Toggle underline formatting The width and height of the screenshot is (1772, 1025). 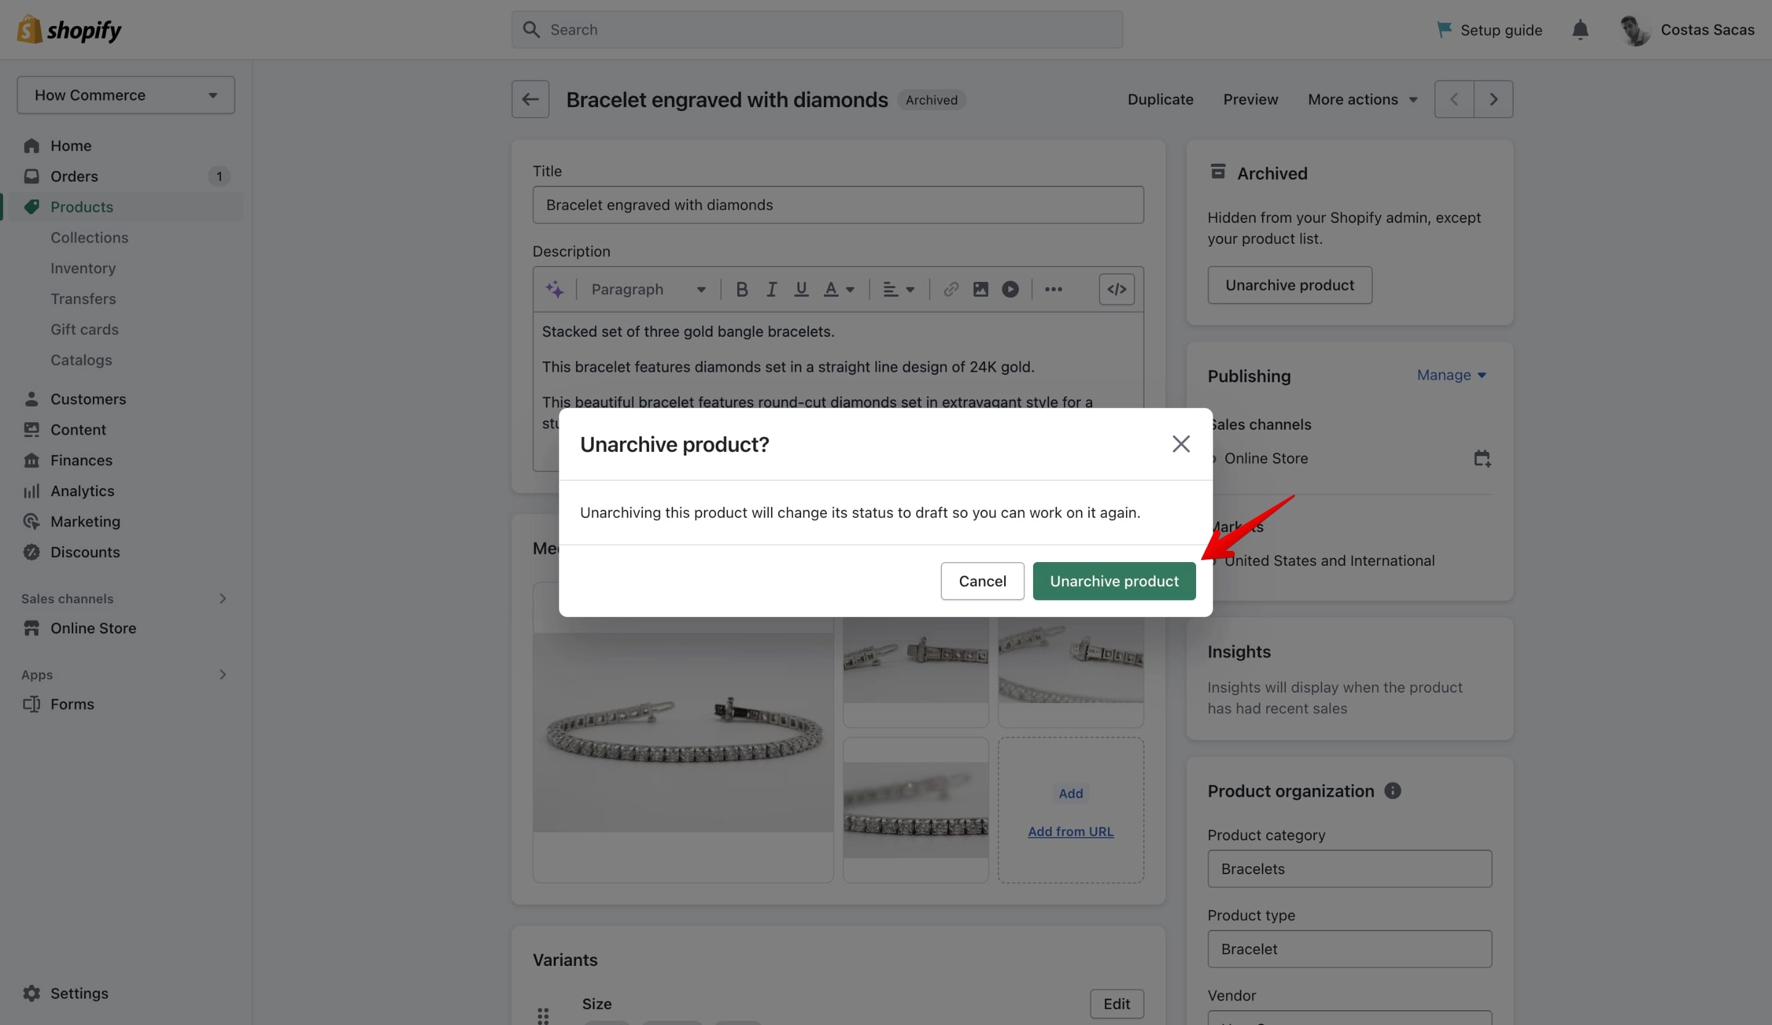coord(801,289)
